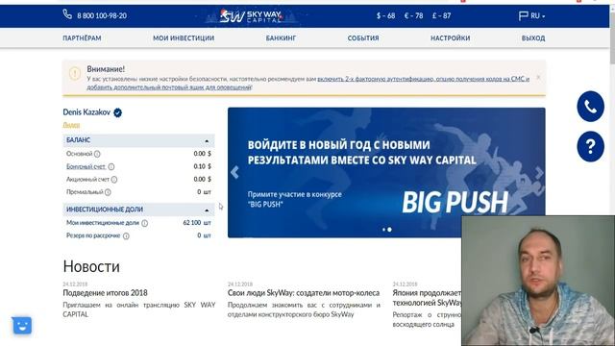Click the info icon beside Мои инвестиционные доли

point(145,223)
